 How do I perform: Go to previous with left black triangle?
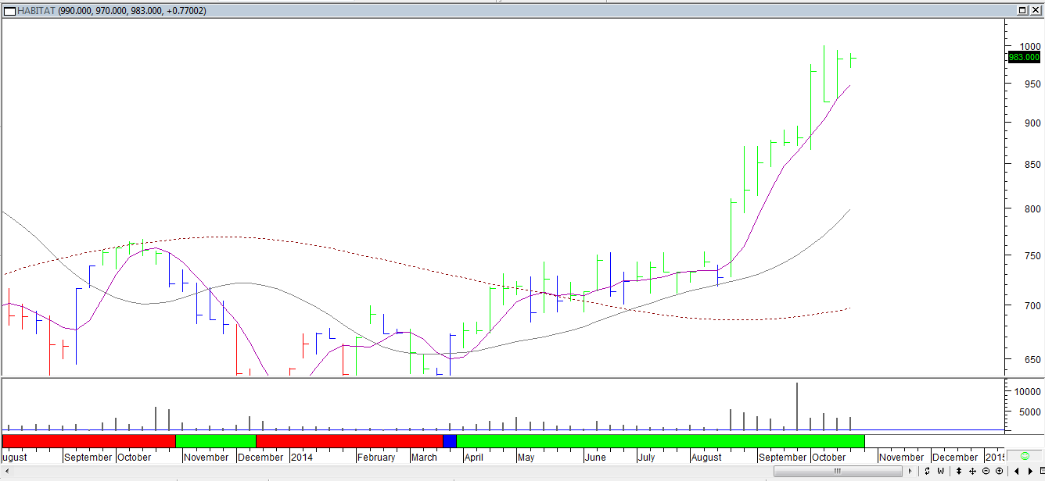pos(1017,471)
